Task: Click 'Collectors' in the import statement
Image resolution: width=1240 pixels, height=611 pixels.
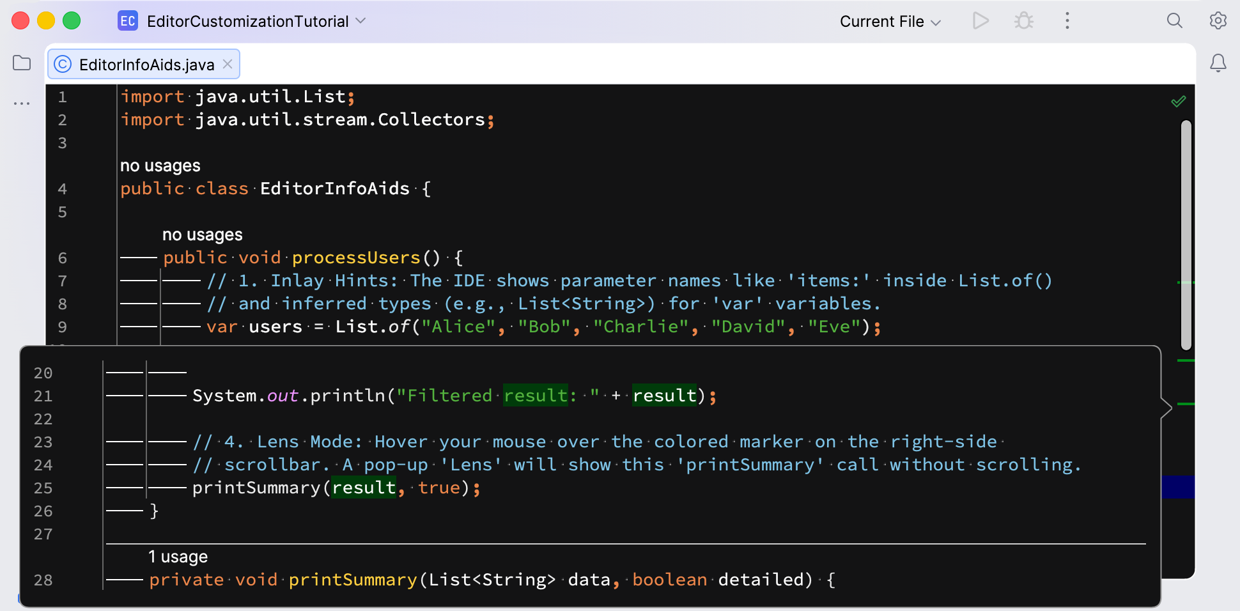Action: (431, 120)
